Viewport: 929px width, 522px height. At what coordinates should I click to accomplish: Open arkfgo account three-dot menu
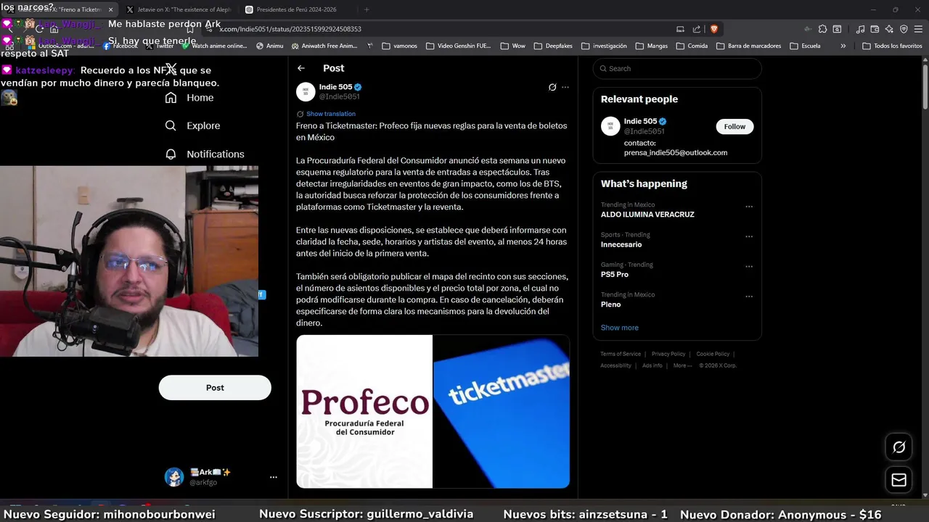(274, 477)
